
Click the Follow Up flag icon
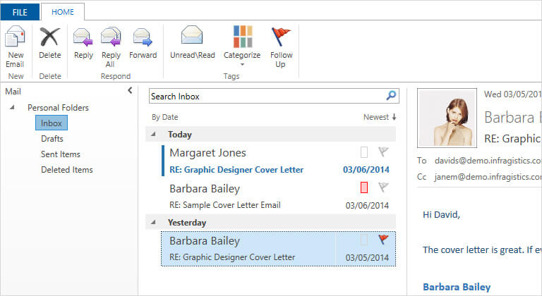coord(281,38)
